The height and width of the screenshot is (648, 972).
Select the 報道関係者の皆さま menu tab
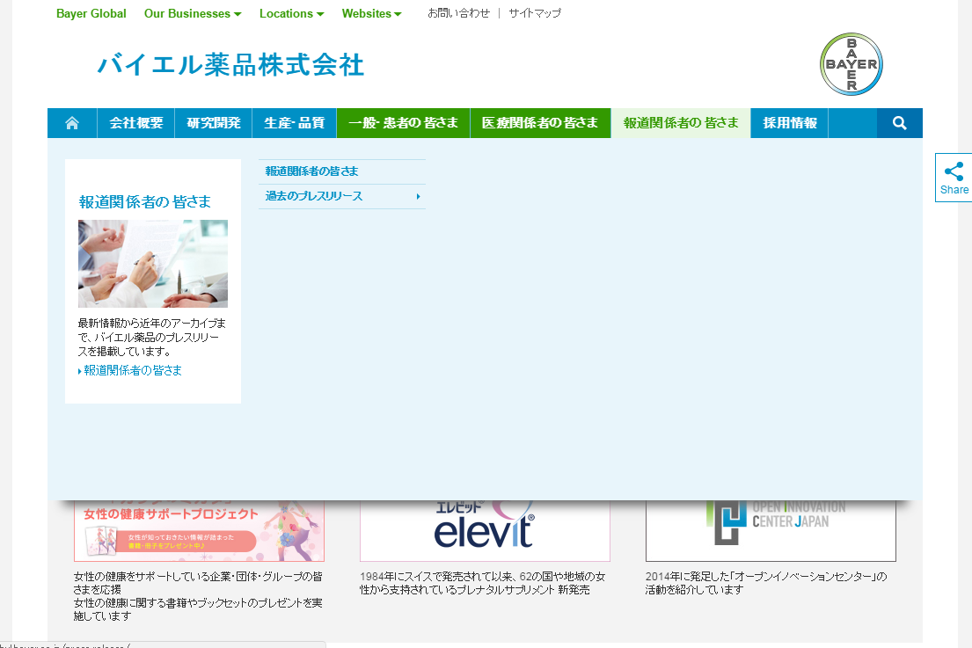tap(681, 123)
